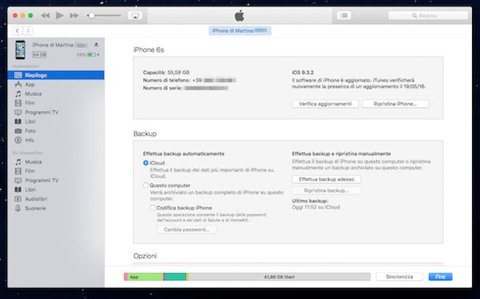
Task: Select the iPhone di Martina device tab
Action: (x=240, y=31)
